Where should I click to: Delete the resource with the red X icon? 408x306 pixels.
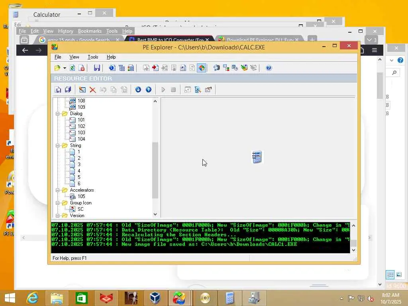click(92, 90)
